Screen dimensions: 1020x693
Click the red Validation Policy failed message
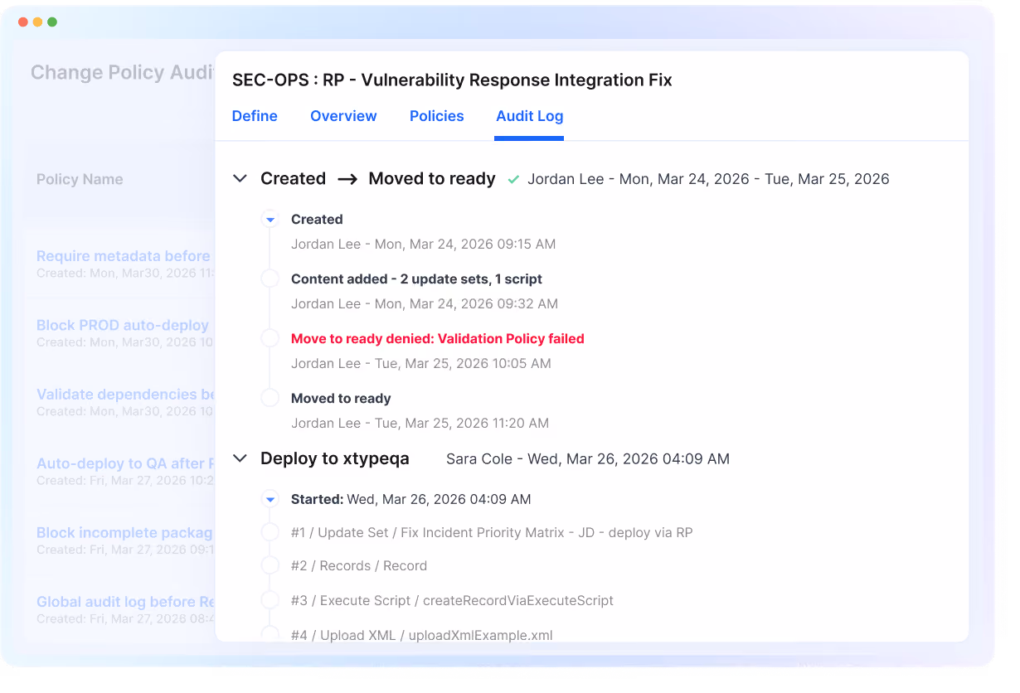pos(438,339)
